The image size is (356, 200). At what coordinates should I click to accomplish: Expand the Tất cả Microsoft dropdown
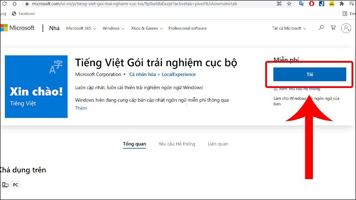[289, 28]
